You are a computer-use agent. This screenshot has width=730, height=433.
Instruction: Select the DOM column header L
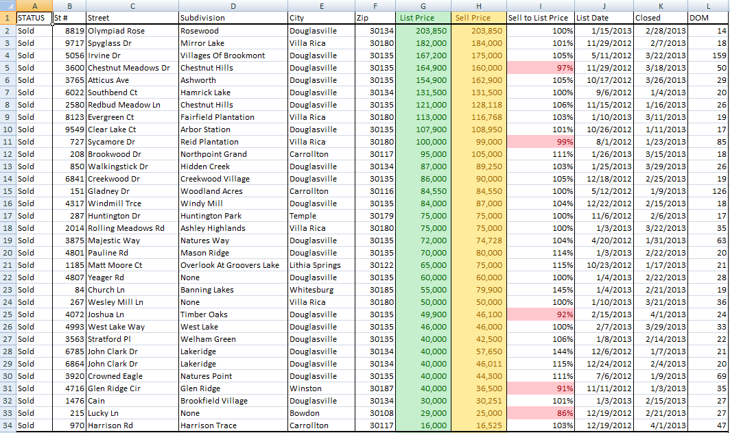(x=707, y=6)
